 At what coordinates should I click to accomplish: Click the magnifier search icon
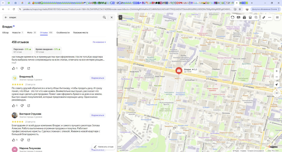pos(104,17)
